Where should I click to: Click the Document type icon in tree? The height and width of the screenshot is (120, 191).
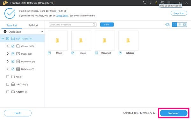18,61
